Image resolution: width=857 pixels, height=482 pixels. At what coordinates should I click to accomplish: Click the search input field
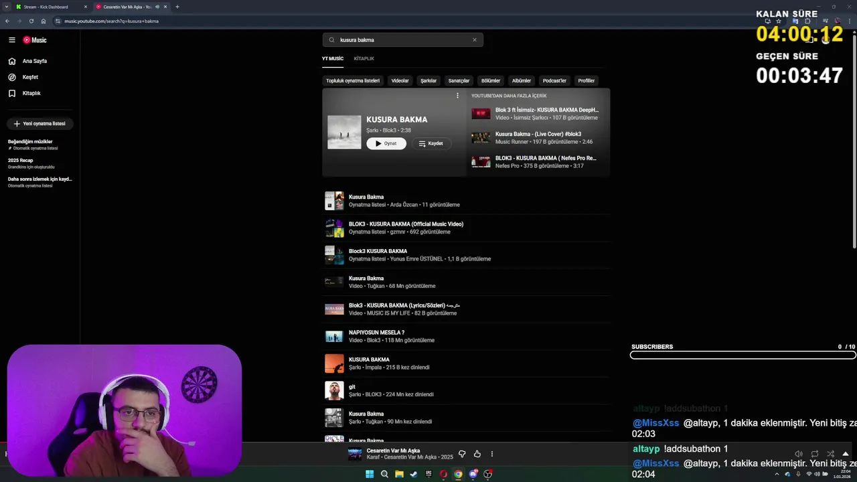402,39
